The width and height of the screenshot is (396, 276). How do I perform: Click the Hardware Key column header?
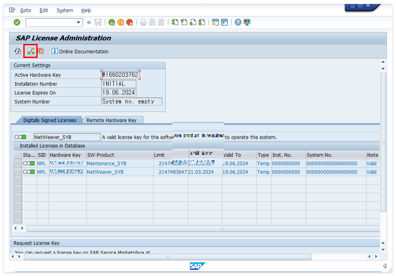click(x=67, y=155)
